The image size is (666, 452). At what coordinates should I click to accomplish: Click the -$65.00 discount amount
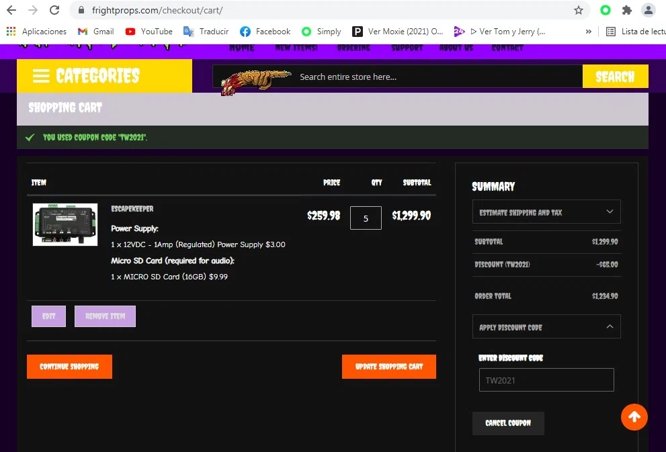[x=607, y=265]
